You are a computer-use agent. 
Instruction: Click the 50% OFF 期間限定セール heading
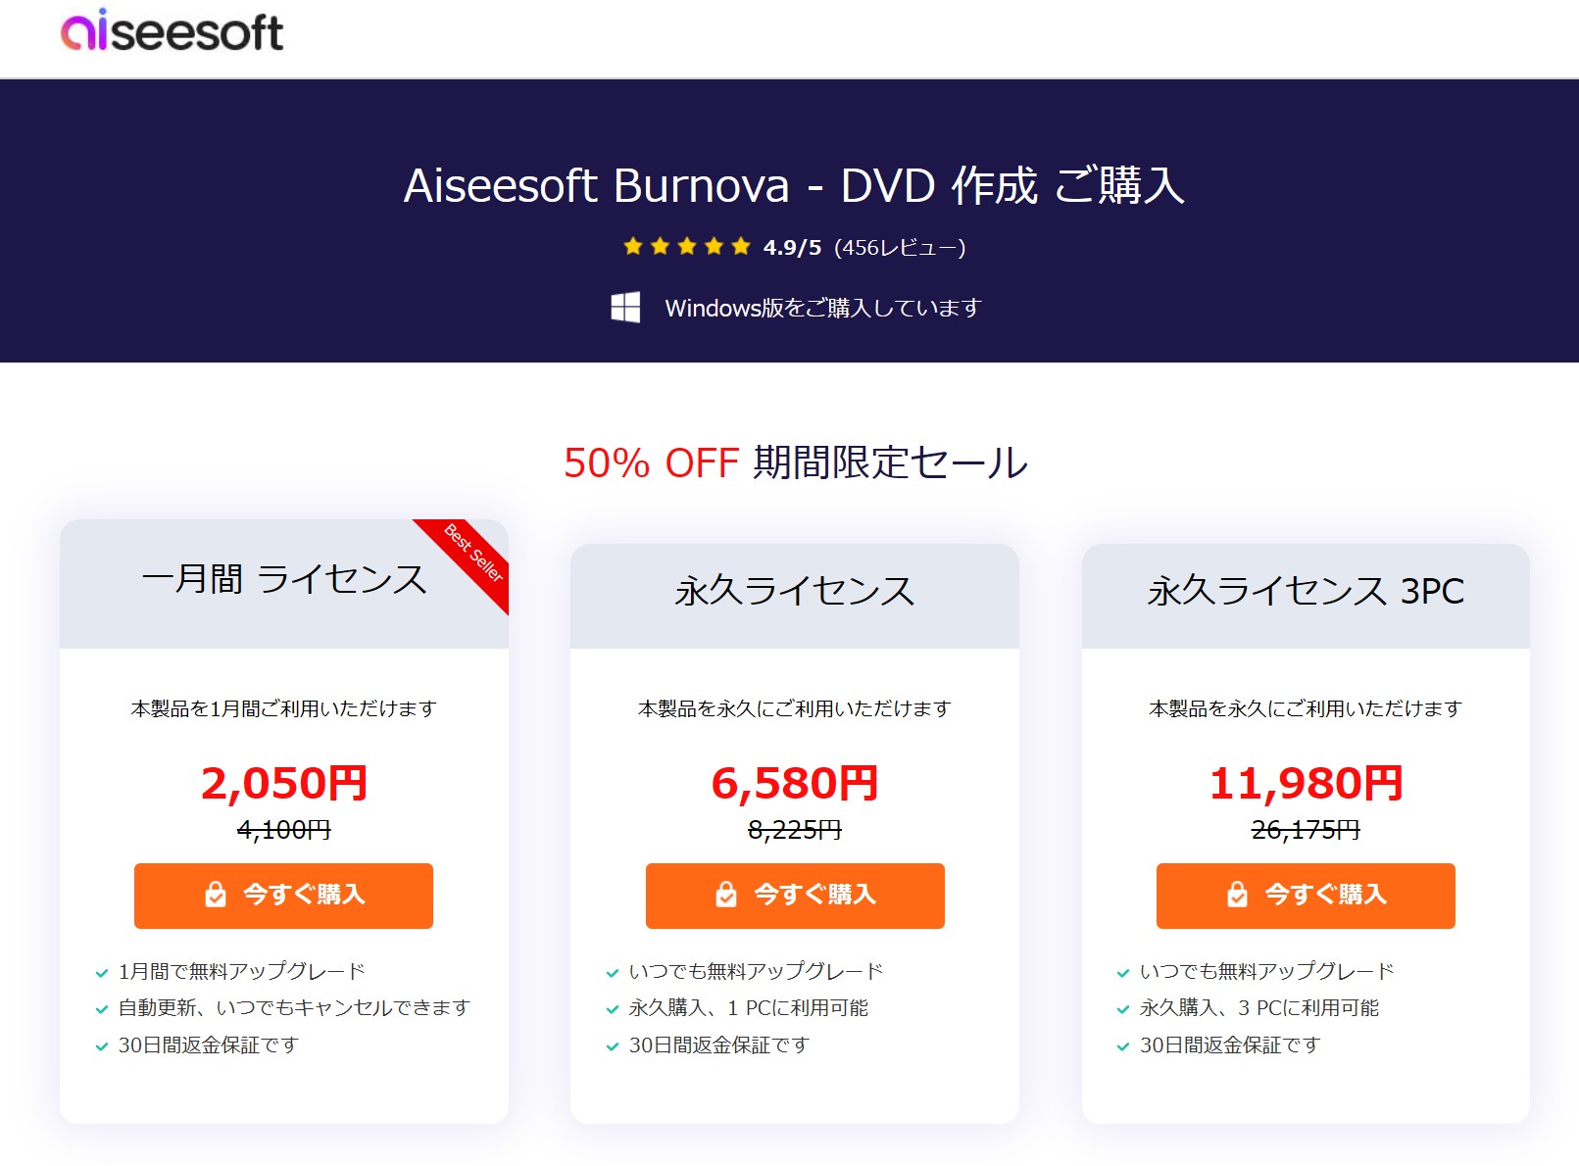(795, 462)
